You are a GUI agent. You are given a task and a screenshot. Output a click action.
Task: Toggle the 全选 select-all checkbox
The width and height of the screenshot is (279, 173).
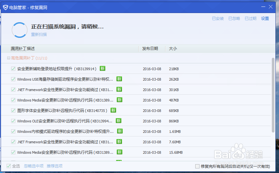tap(9, 166)
